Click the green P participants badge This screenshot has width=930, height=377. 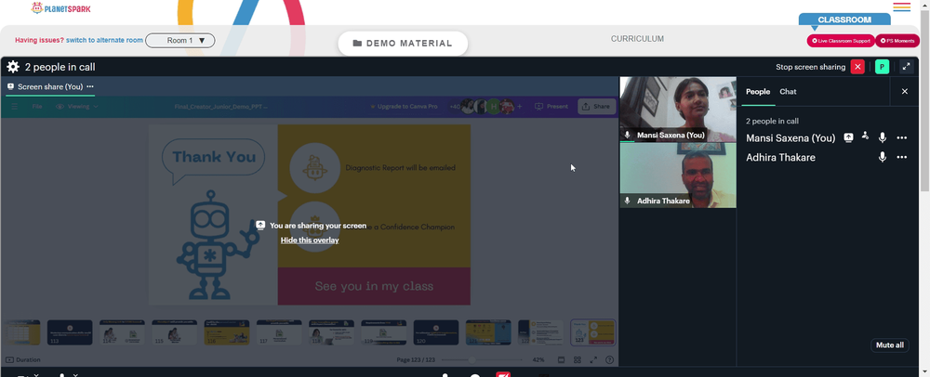click(x=882, y=67)
